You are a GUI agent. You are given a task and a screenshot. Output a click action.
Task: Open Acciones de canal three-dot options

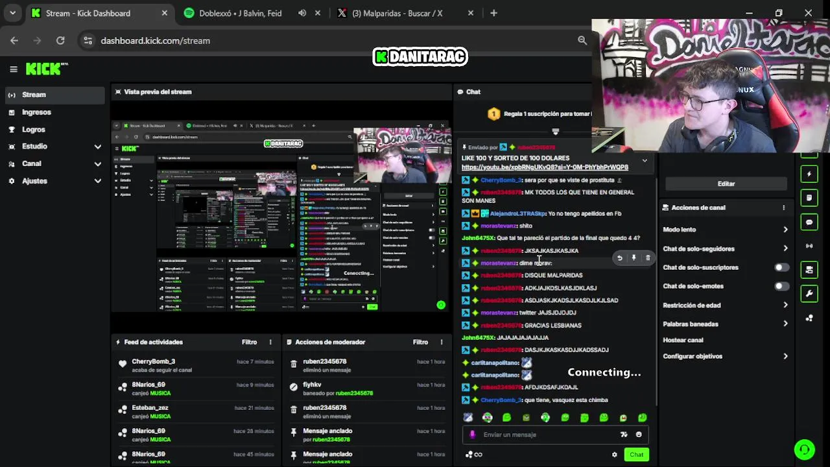[x=783, y=208]
